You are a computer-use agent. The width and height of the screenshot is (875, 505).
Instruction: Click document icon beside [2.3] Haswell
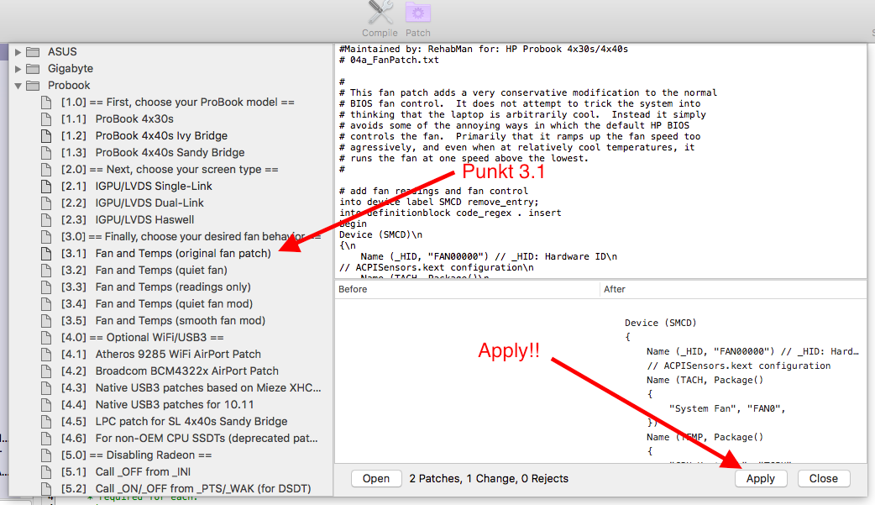(45, 219)
